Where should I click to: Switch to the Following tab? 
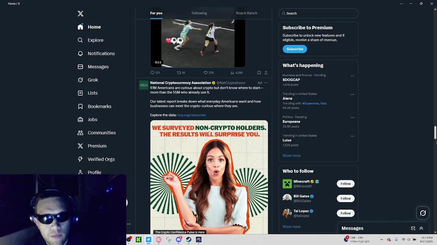(199, 13)
